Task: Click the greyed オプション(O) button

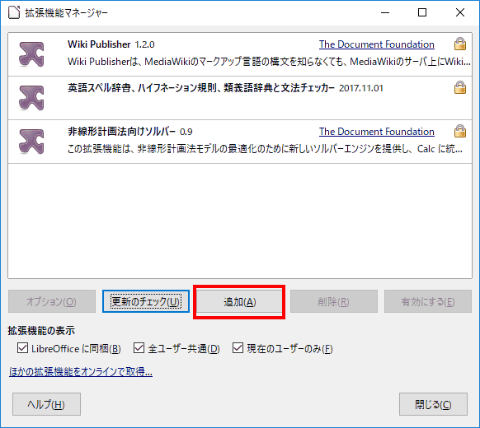Action: click(x=52, y=301)
